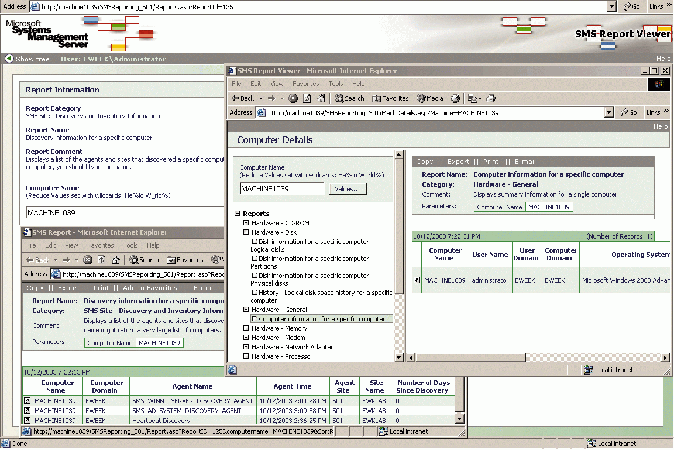Click Computer Name field in Report Information
674x450 pixels.
pyautogui.click(x=125, y=213)
